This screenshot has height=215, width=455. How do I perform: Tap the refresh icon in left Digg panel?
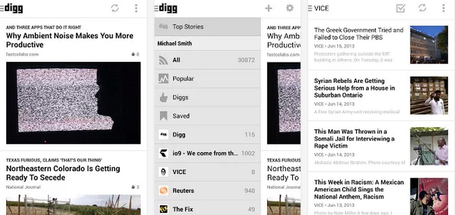[x=115, y=8]
